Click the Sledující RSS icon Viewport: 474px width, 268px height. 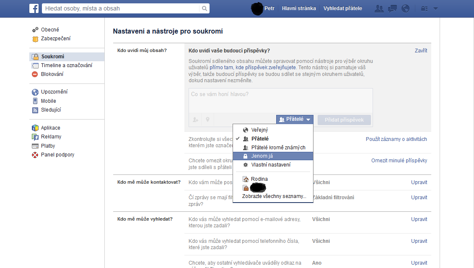(x=35, y=110)
